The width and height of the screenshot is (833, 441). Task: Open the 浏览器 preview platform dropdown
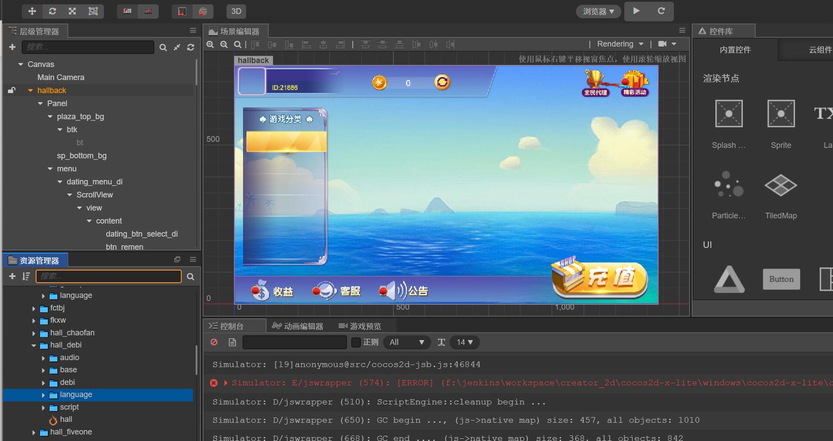tap(598, 12)
